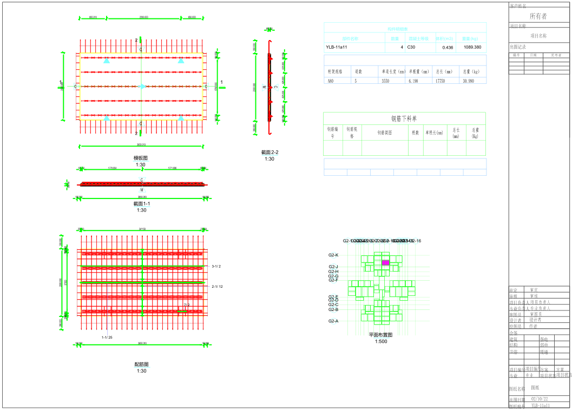
Task: Select bottom-left cyan lifting point triangle in formwork plan
Action: tap(107, 118)
